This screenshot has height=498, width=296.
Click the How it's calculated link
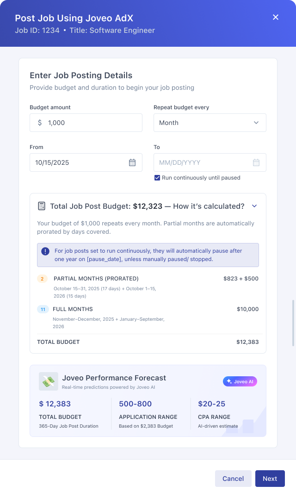pyautogui.click(x=209, y=206)
